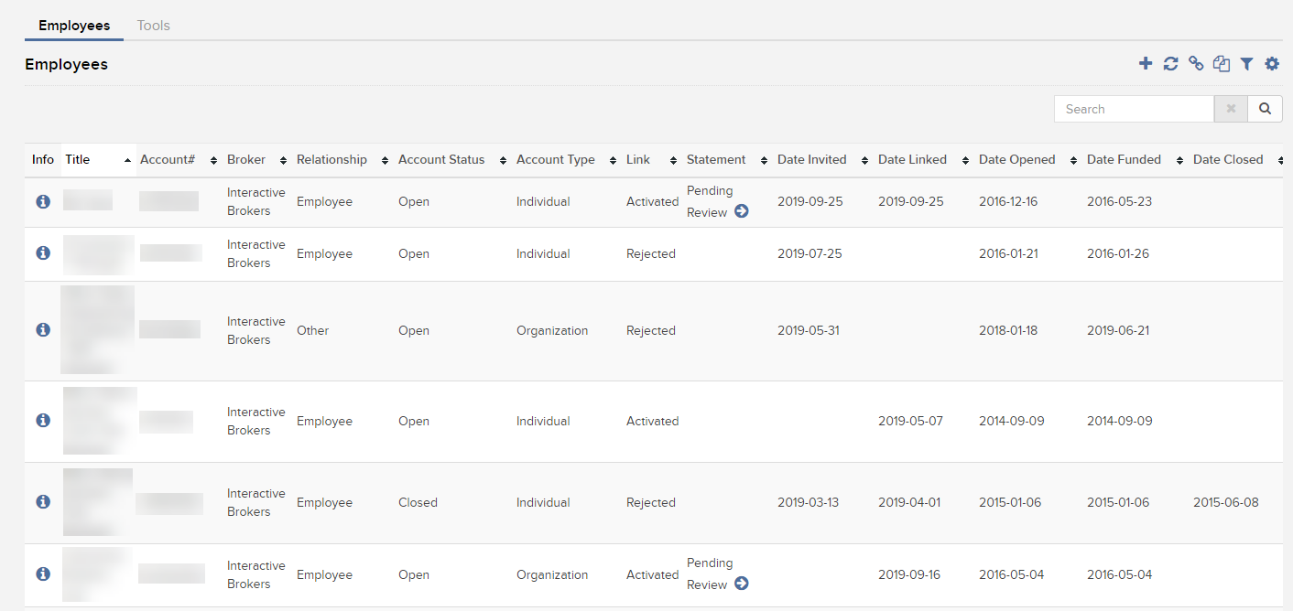Open the filter funnel icon
1293x611 pixels.
pyautogui.click(x=1246, y=63)
